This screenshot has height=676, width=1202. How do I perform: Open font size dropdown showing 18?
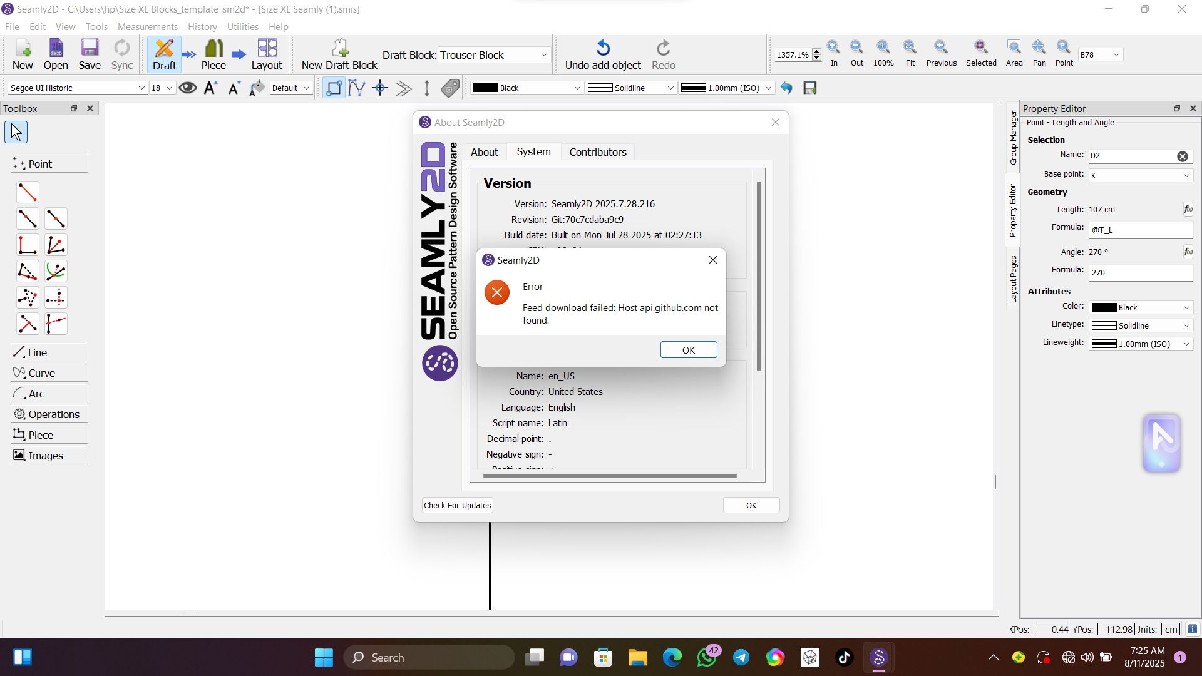tap(162, 88)
